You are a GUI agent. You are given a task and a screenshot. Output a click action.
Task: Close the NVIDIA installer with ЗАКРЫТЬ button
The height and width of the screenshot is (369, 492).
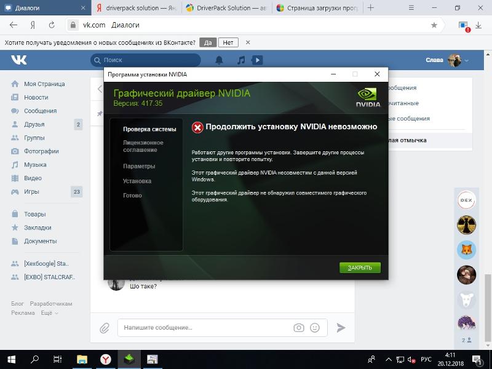click(x=360, y=268)
